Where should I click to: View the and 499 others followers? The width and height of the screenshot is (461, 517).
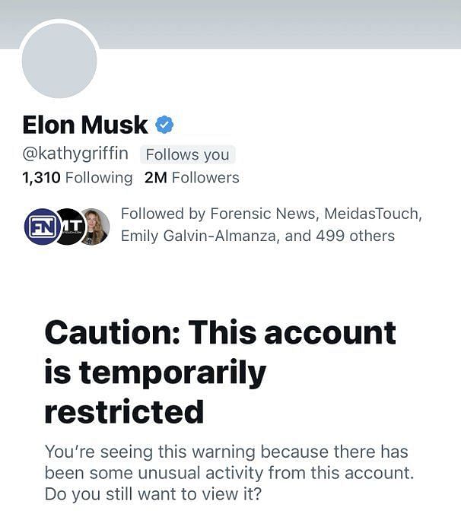(x=340, y=236)
